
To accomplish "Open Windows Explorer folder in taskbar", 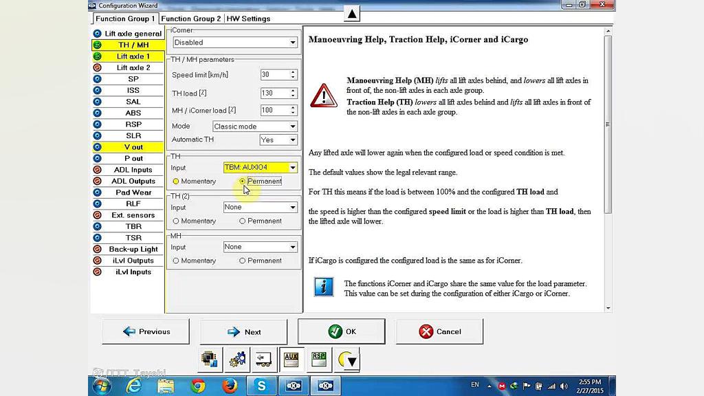I will [x=166, y=386].
